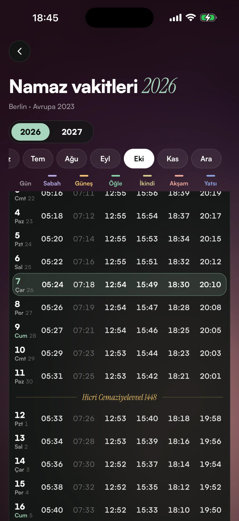Tap the back arrow button

coord(20,51)
